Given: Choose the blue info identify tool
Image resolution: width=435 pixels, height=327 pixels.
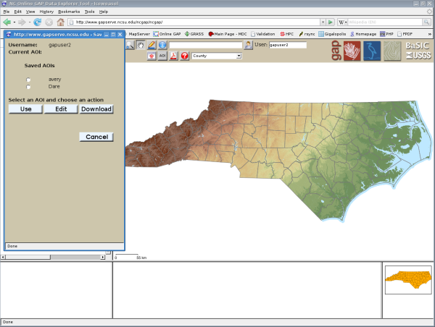Looking at the screenshot, I should pos(162,45).
